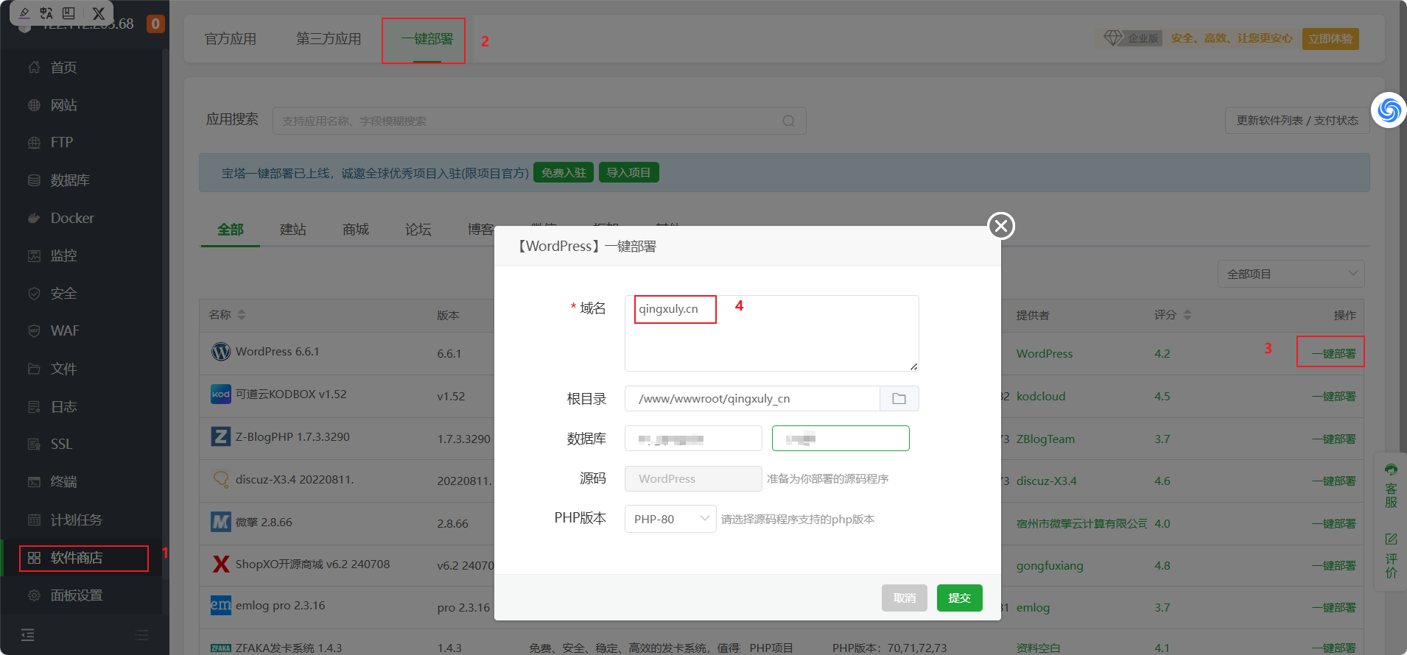The width and height of the screenshot is (1407, 655).
Task: Open the PHP版本 PHP-80 dropdown
Action: (670, 519)
